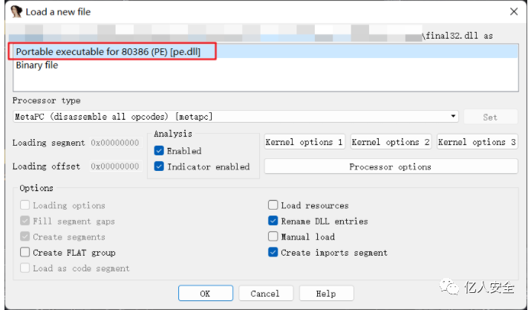Image resolution: width=531 pixels, height=310 pixels.
Task: Open the Processor type dropdown
Action: pyautogui.click(x=235, y=116)
